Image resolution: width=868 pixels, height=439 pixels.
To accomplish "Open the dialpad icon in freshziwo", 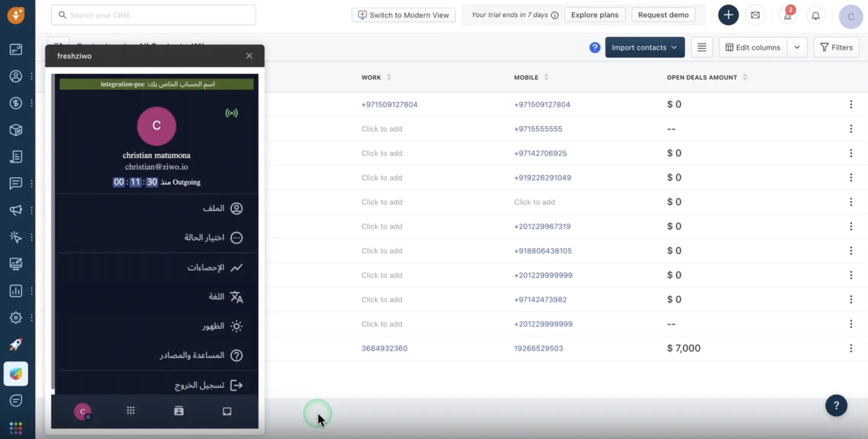I will 131,410.
